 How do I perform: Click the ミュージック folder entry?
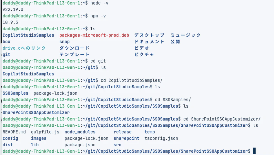point(186,35)
